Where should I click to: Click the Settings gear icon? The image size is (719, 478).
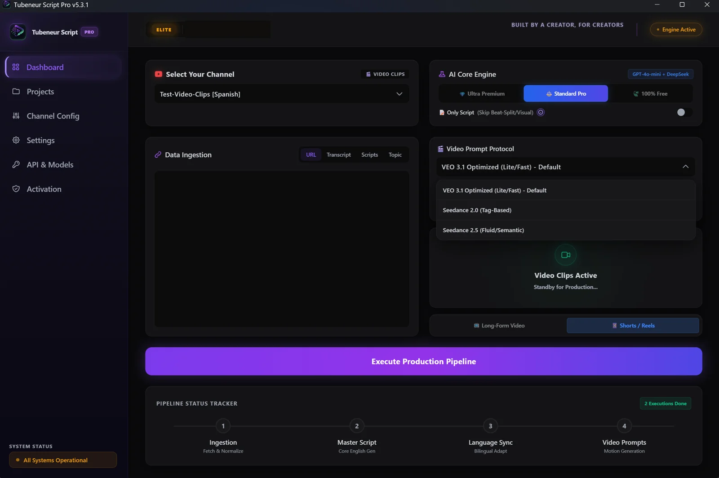click(x=16, y=140)
